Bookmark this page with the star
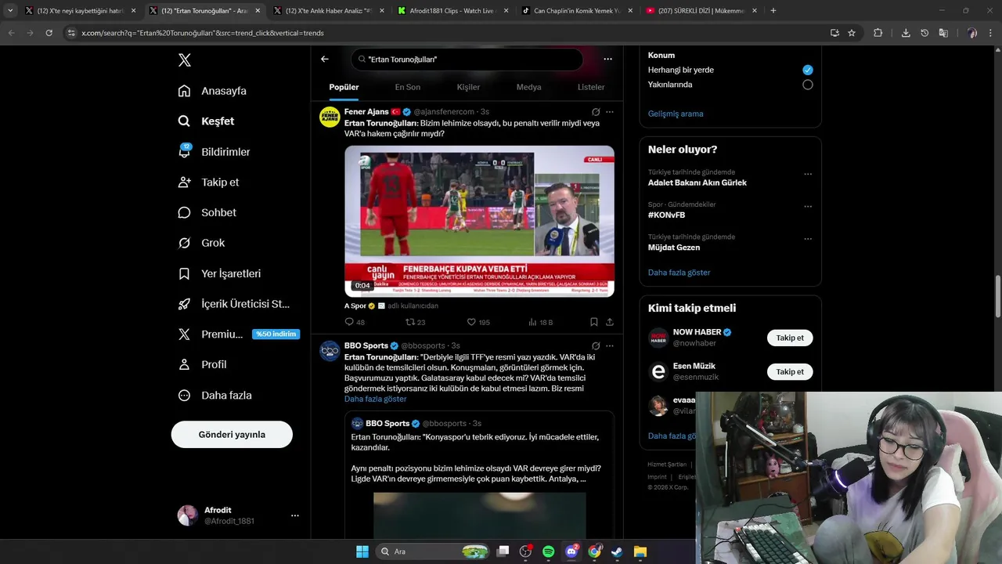Screen dimensions: 1002x564 coord(852,33)
